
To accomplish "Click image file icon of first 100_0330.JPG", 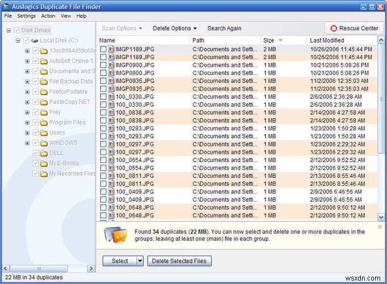I will 111,97.
